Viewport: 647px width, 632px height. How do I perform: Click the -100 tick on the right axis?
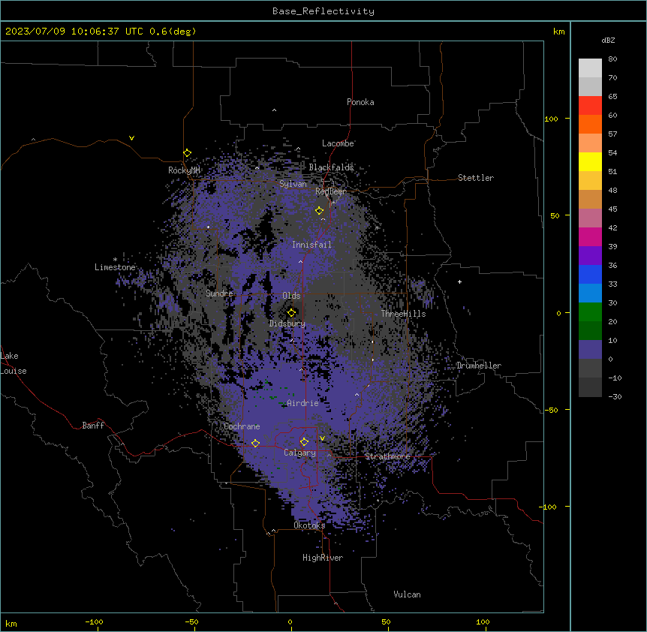[548, 507]
